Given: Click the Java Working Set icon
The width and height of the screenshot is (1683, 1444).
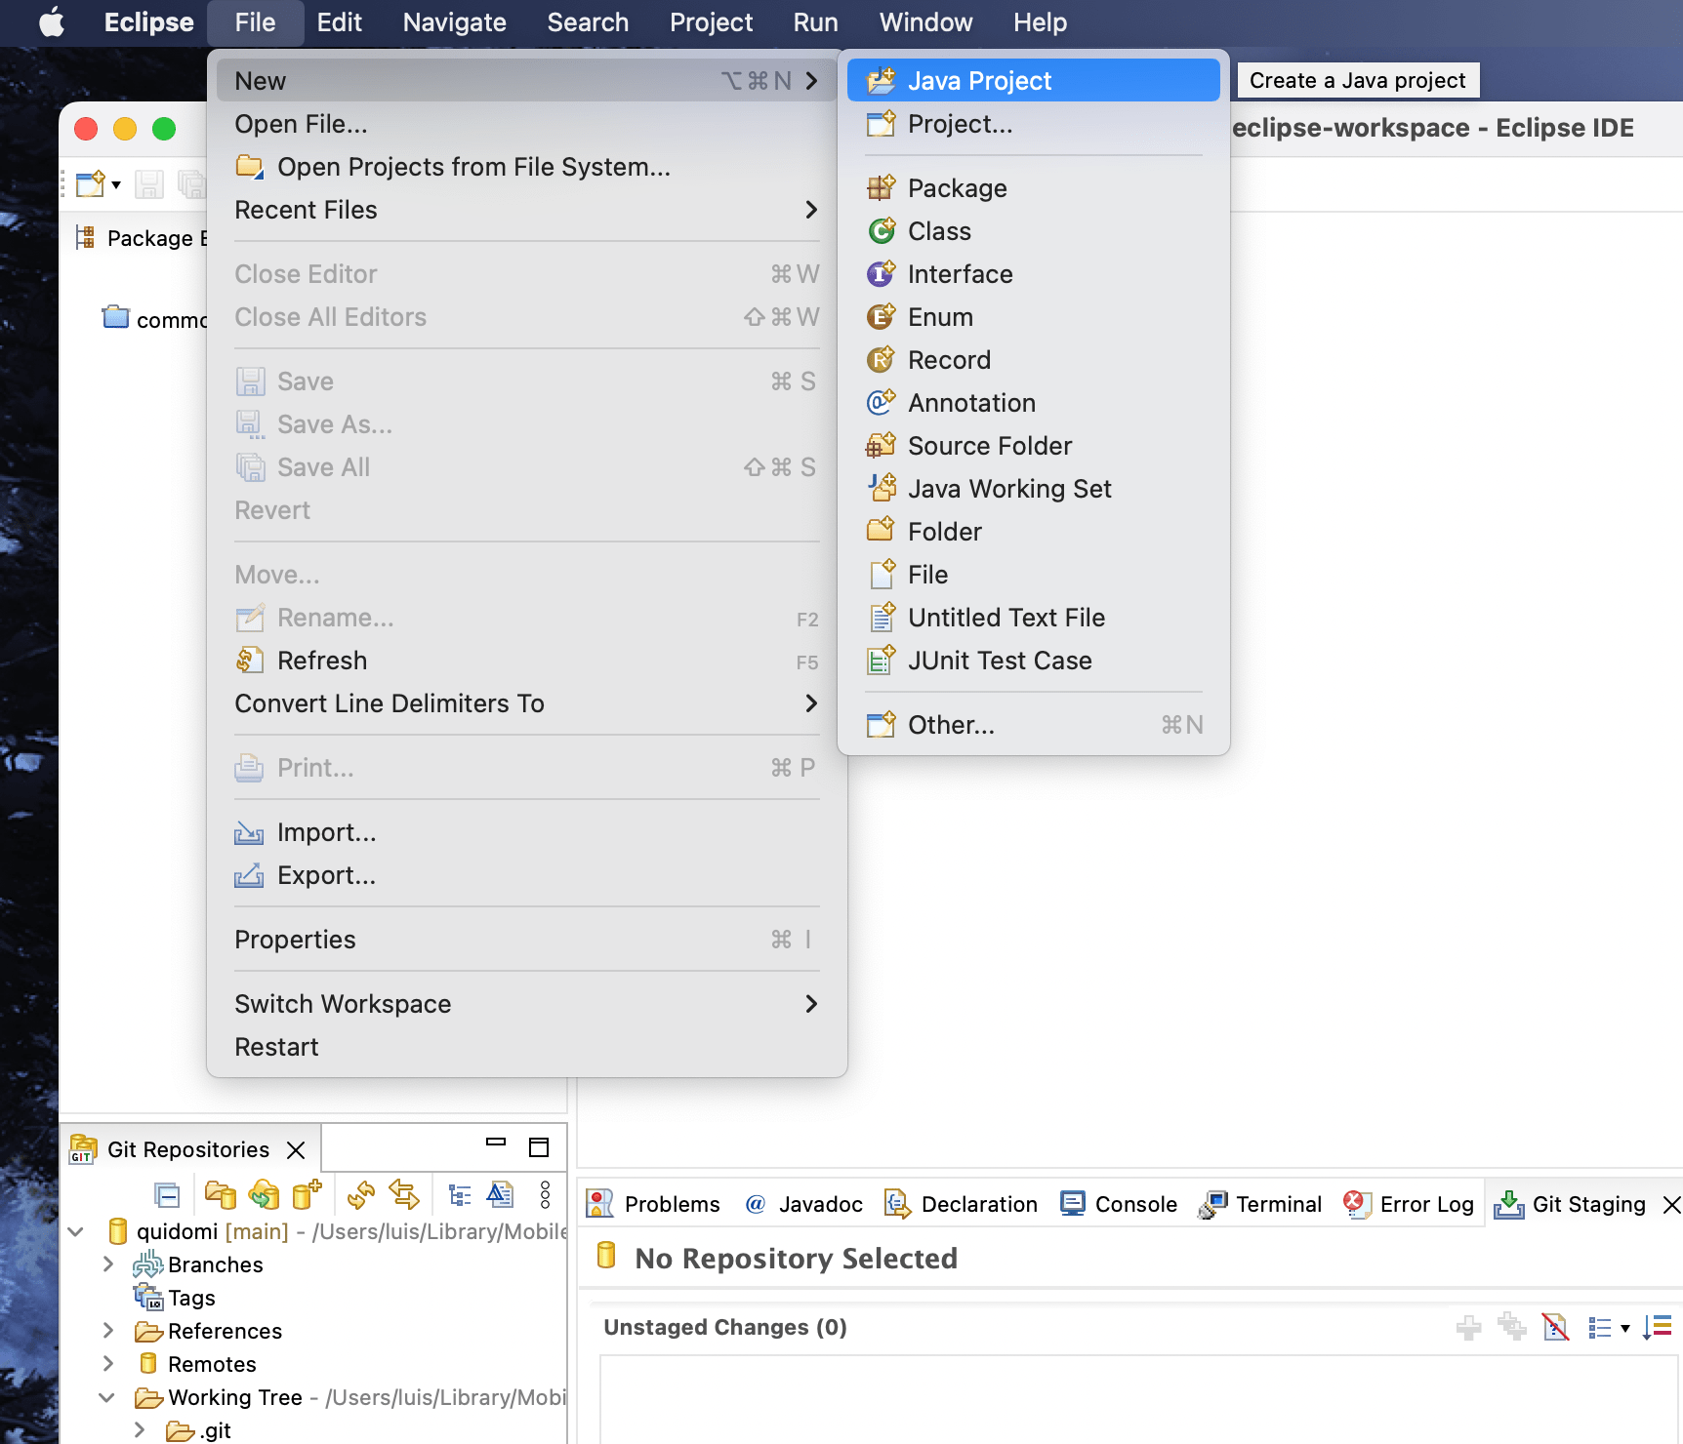Looking at the screenshot, I should 881,488.
